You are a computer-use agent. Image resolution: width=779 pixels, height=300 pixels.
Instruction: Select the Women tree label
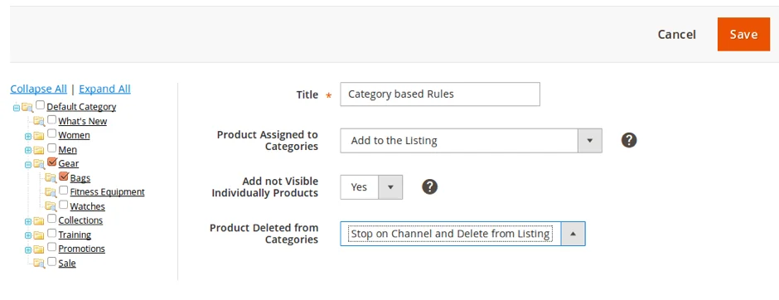74,135
